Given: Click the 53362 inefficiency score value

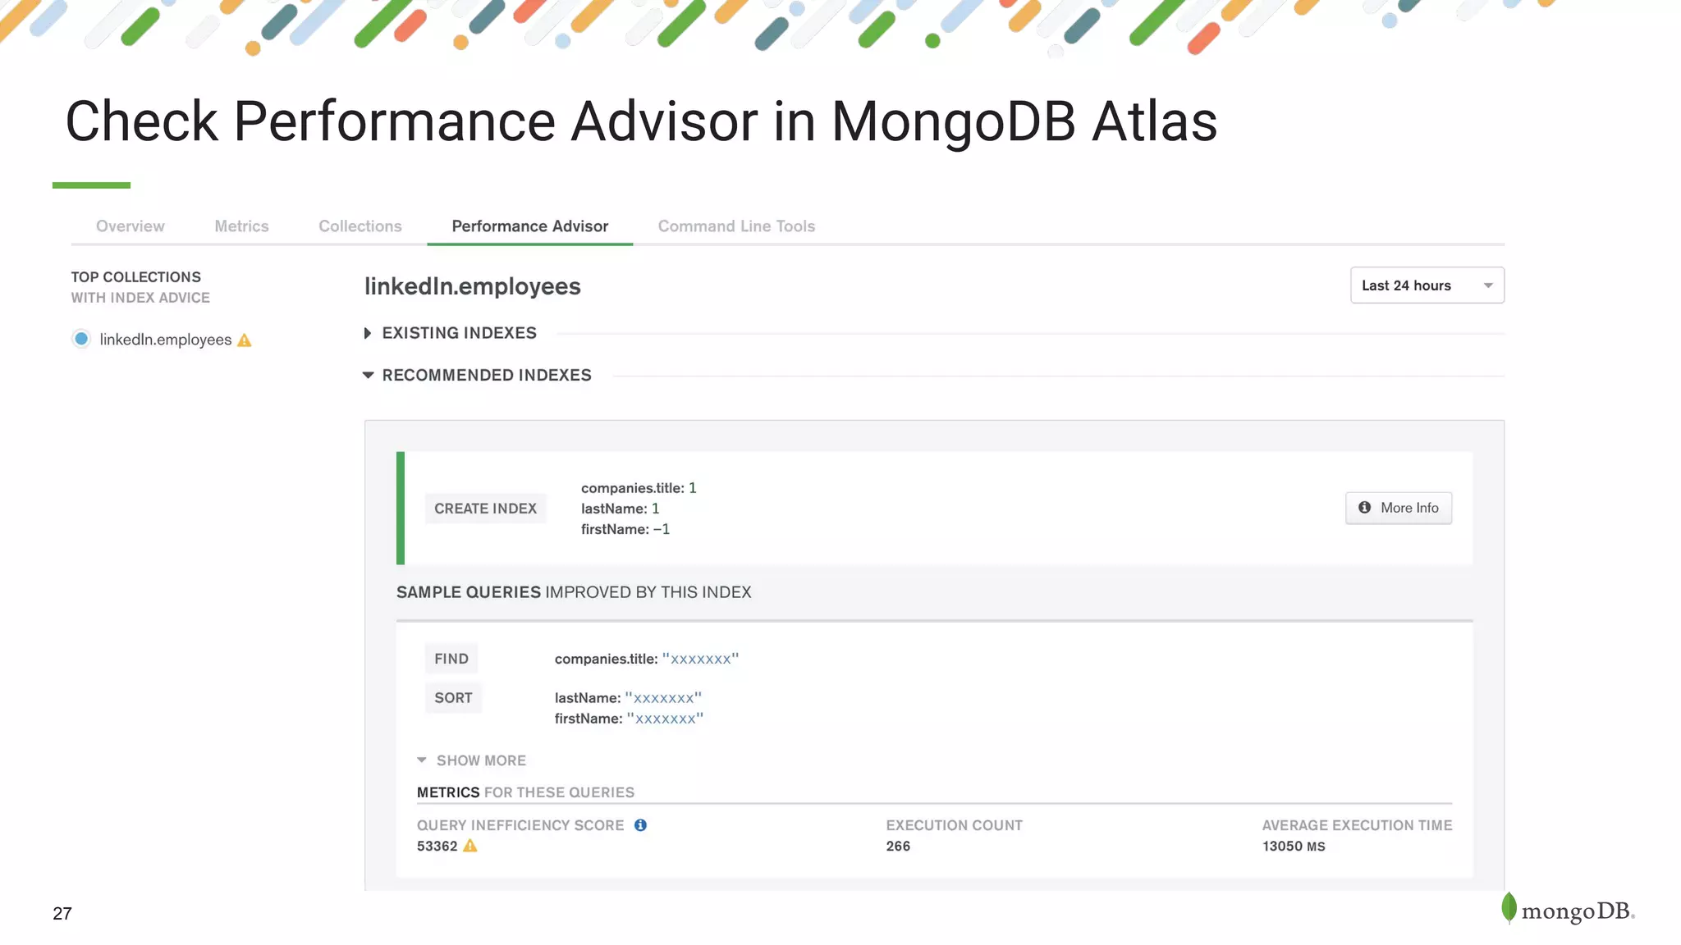Looking at the screenshot, I should pyautogui.click(x=437, y=846).
